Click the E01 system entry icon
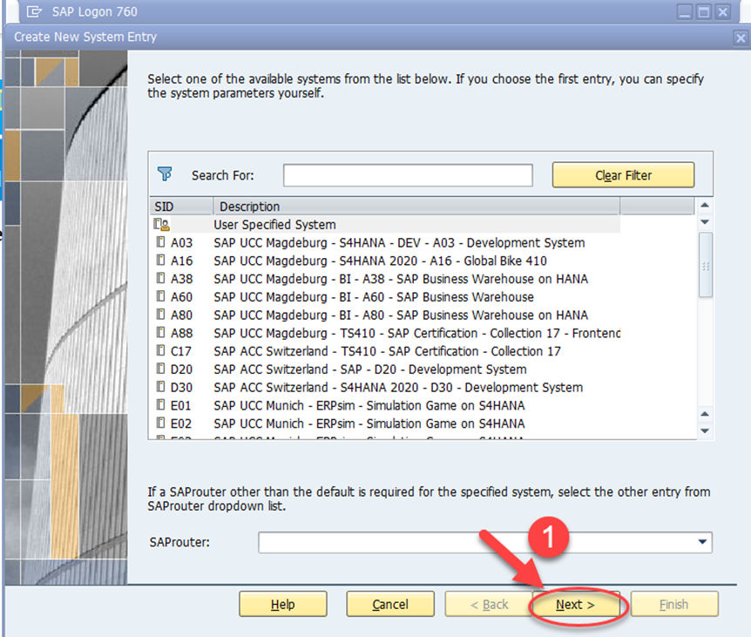This screenshot has width=751, height=637. point(161,404)
